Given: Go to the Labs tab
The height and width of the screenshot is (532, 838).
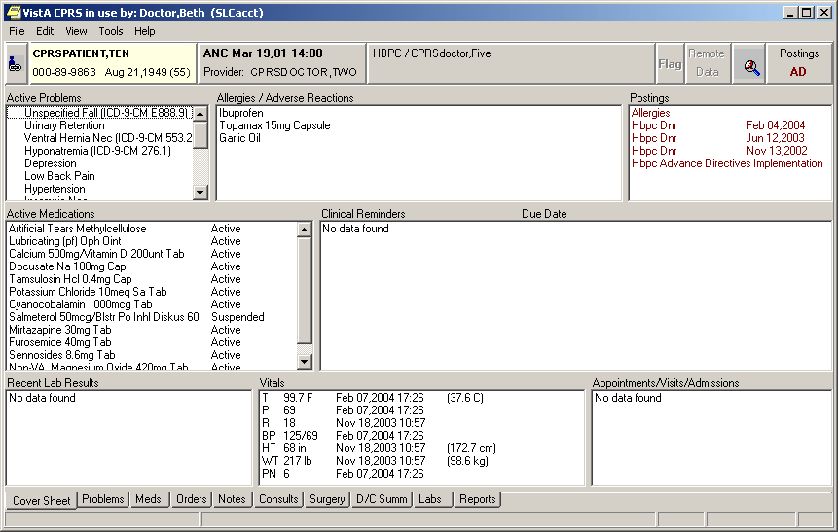Looking at the screenshot, I should [430, 499].
